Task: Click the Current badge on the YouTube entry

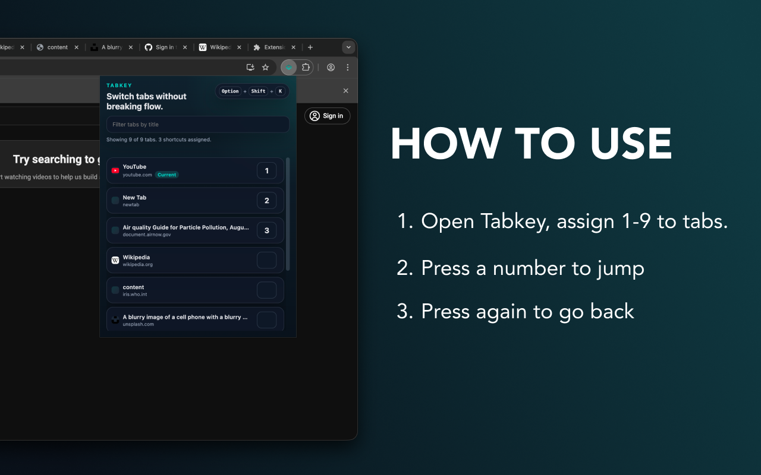Action: (x=166, y=175)
